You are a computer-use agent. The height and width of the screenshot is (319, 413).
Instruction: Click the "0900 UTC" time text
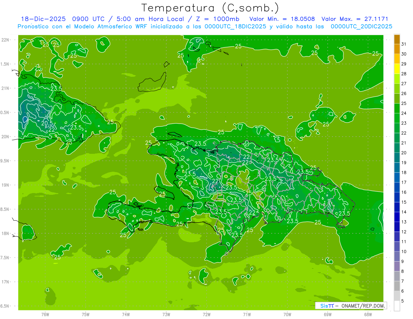[x=89, y=19]
